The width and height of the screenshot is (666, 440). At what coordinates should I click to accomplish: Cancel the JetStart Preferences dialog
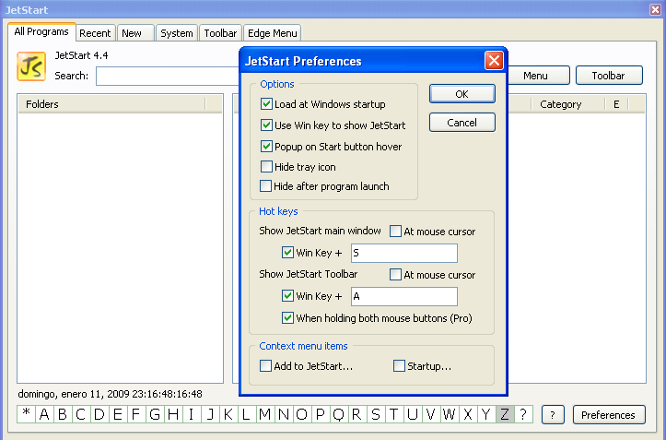(462, 123)
